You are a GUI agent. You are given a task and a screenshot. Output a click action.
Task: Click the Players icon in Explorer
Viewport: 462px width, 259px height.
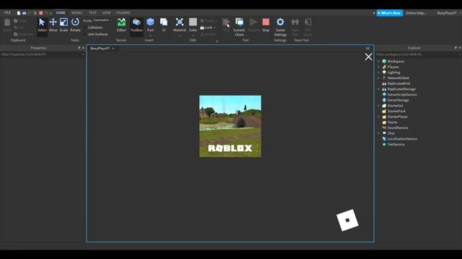pyautogui.click(x=384, y=67)
